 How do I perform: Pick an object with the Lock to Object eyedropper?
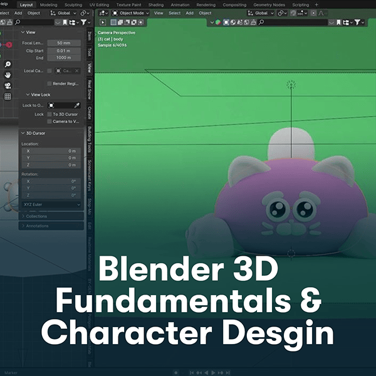pyautogui.click(x=76, y=105)
